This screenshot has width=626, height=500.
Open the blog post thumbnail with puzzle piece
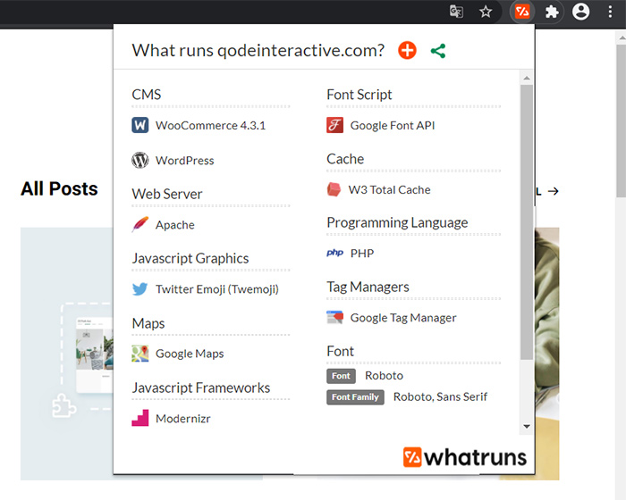[x=67, y=354]
